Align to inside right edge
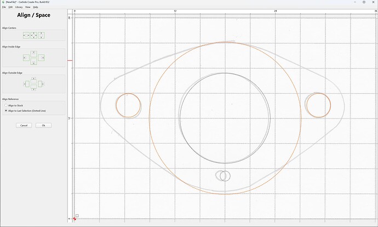The width and height of the screenshot is (378, 227). [41, 58]
